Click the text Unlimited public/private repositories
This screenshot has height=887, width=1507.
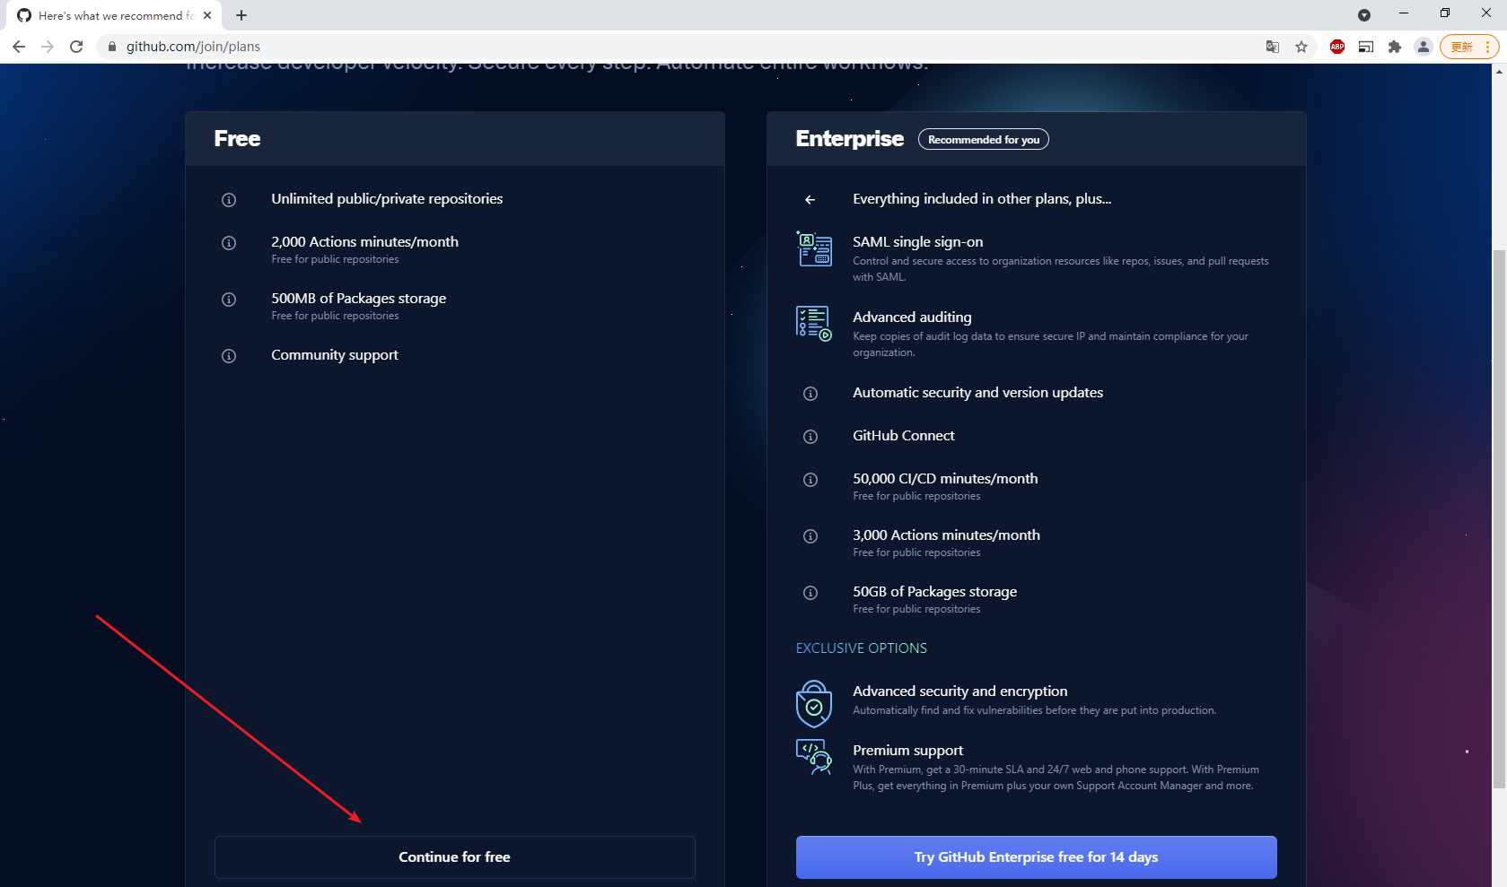(387, 199)
